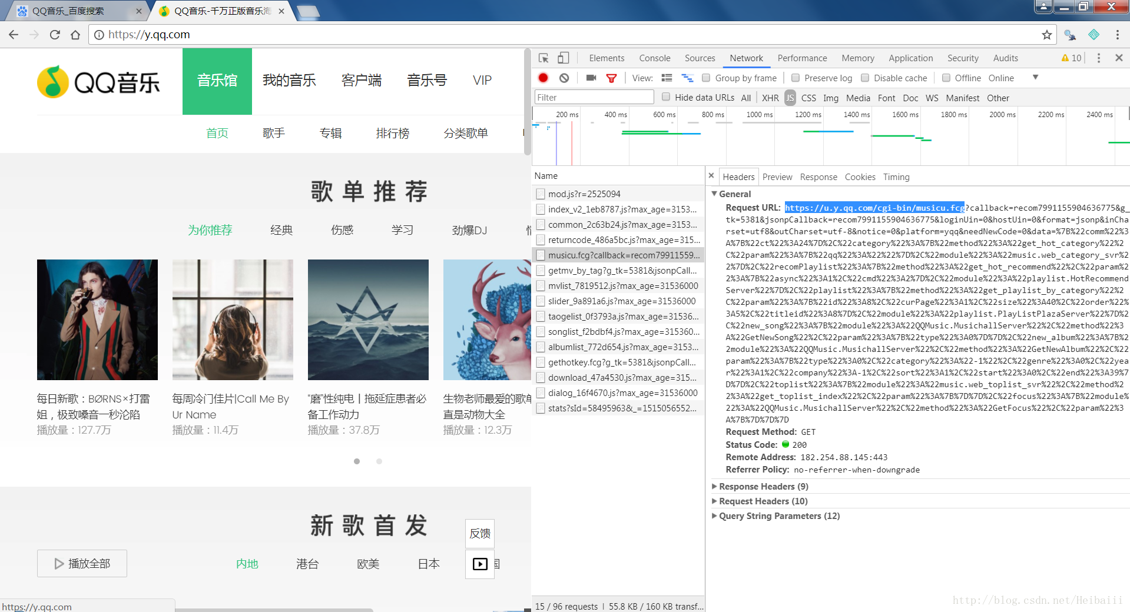Toggle Disable cache checkbox
Image resolution: width=1130 pixels, height=612 pixels.
tap(865, 78)
